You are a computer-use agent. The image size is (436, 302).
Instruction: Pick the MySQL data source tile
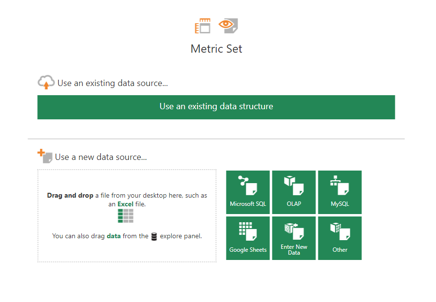[340, 192]
